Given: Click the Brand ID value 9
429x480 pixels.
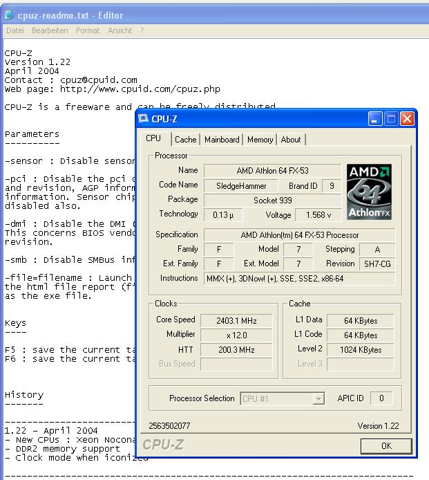Looking at the screenshot, I should tap(332, 186).
